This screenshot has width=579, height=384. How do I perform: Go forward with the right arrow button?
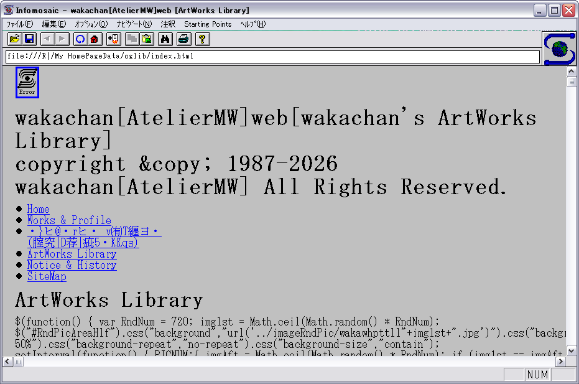(x=62, y=39)
